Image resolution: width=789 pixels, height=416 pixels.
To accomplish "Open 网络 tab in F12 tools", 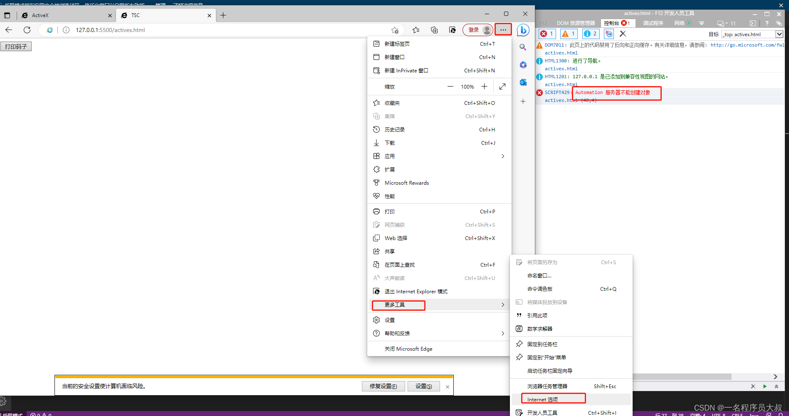I will tap(682, 23).
